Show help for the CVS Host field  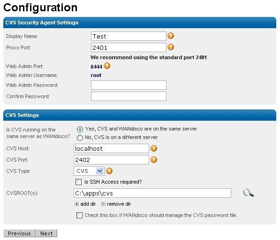pyautogui.click(x=154, y=148)
